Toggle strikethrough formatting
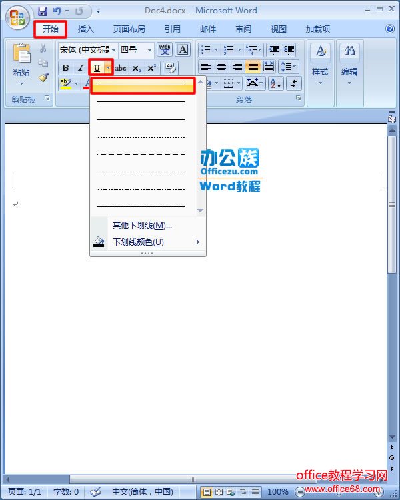The height and width of the screenshot is (500, 400). coord(121,68)
